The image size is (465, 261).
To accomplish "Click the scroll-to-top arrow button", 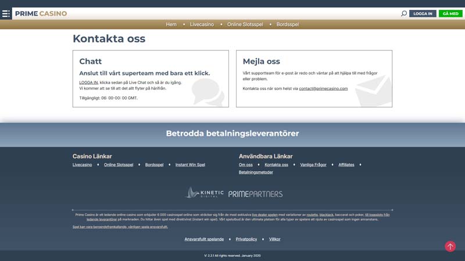I will coord(450,246).
